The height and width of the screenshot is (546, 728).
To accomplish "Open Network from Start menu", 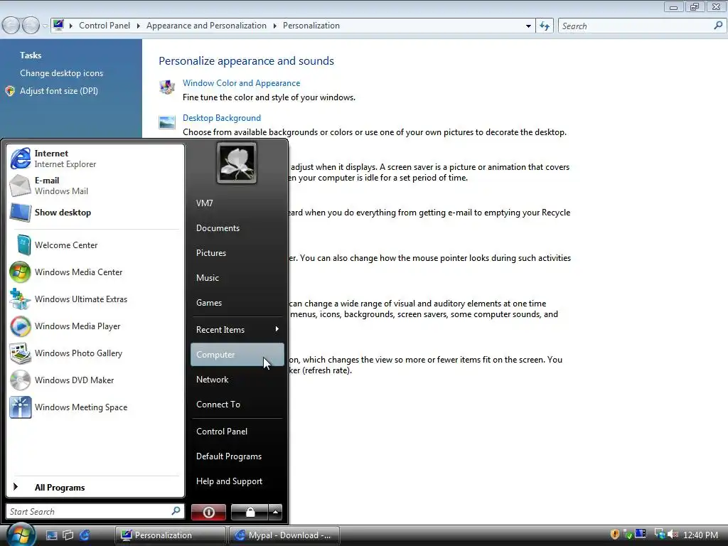I will click(237, 380).
